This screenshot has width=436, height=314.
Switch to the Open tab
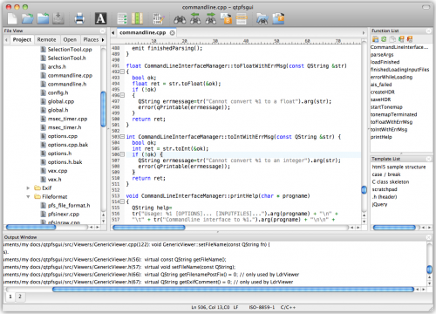point(70,39)
